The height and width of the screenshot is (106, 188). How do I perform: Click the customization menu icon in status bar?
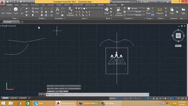point(186,98)
